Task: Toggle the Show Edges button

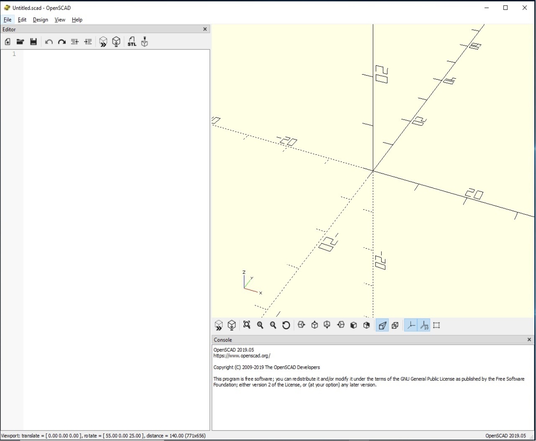Action: (x=437, y=325)
